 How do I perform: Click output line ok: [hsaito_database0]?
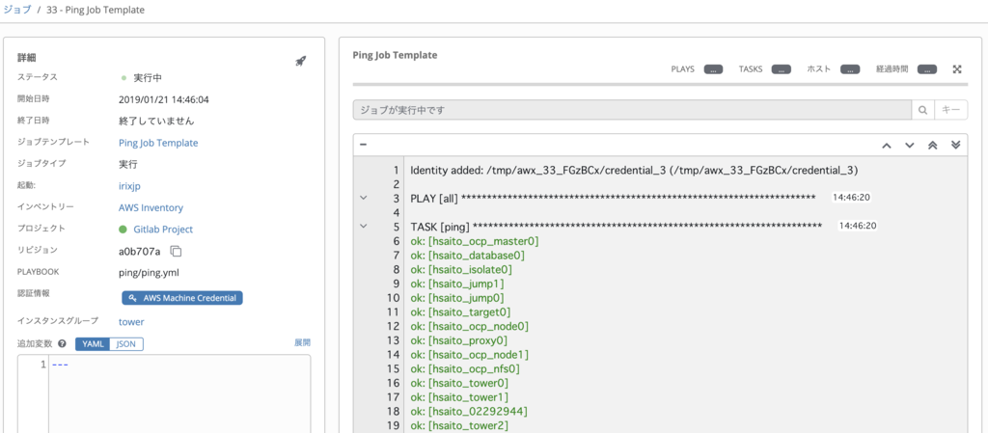click(x=468, y=256)
